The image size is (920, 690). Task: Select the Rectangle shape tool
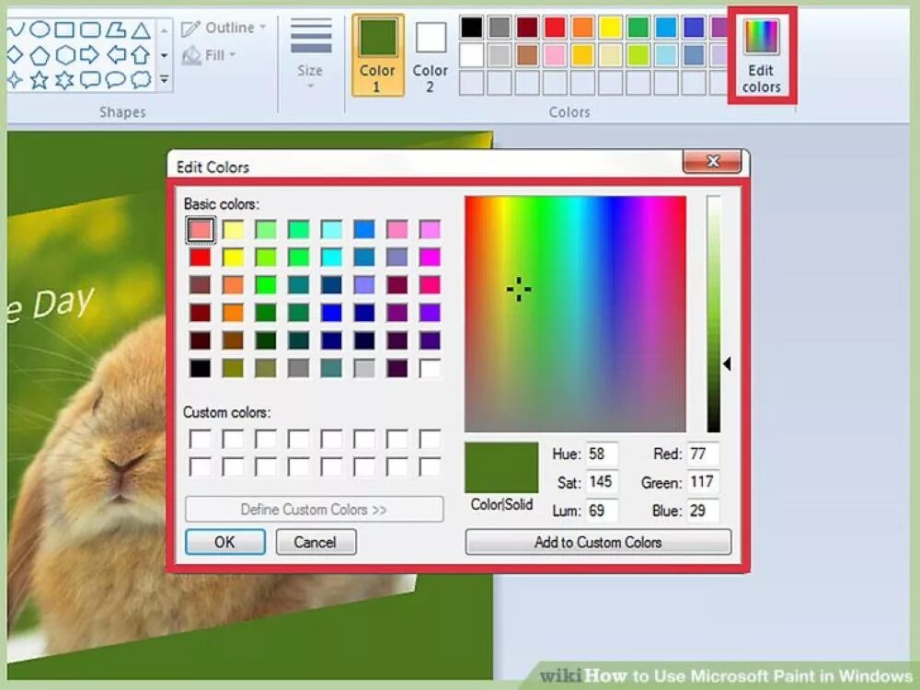[x=64, y=29]
